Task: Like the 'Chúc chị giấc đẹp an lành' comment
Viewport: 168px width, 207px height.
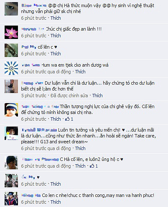Action: (x=56, y=36)
